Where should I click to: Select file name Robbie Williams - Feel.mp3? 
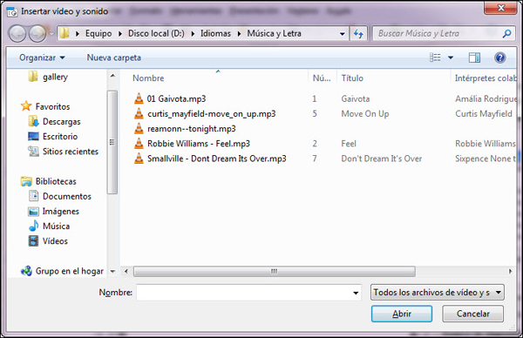click(199, 144)
